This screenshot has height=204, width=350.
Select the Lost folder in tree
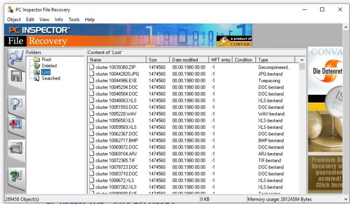coord(45,72)
